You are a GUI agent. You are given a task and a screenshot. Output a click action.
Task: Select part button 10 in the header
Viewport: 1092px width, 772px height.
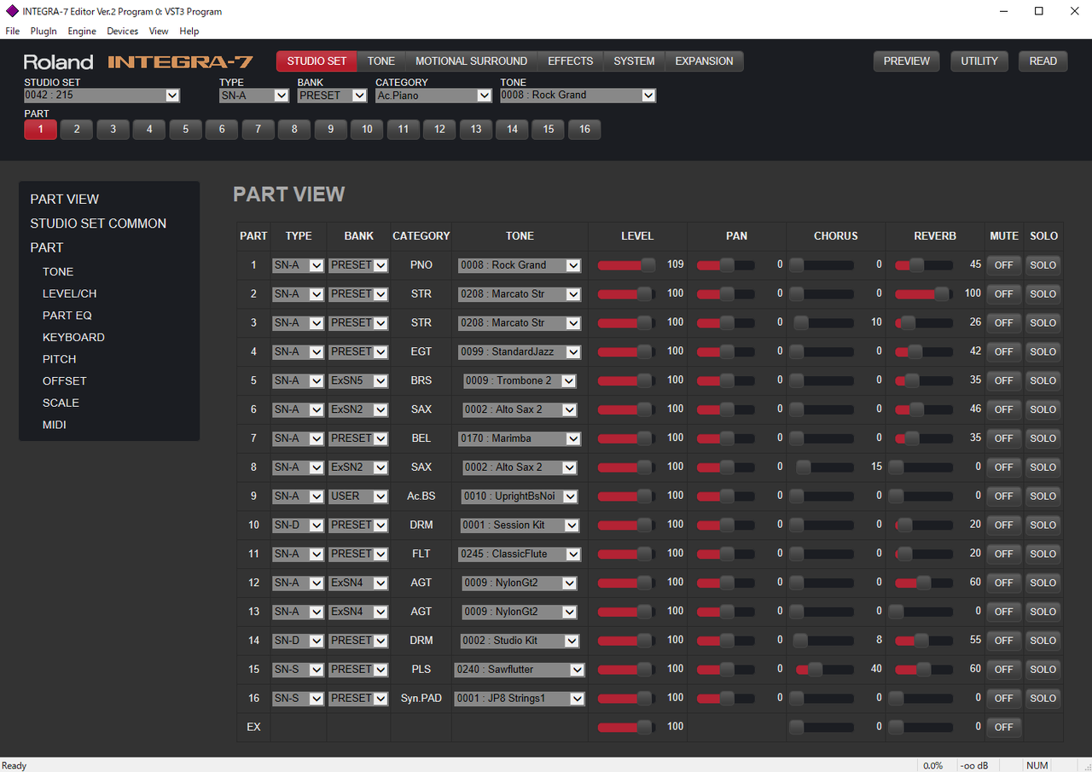coord(367,130)
